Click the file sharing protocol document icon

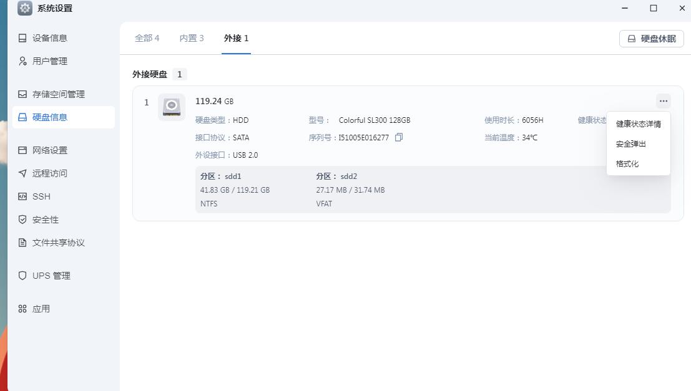pos(22,243)
